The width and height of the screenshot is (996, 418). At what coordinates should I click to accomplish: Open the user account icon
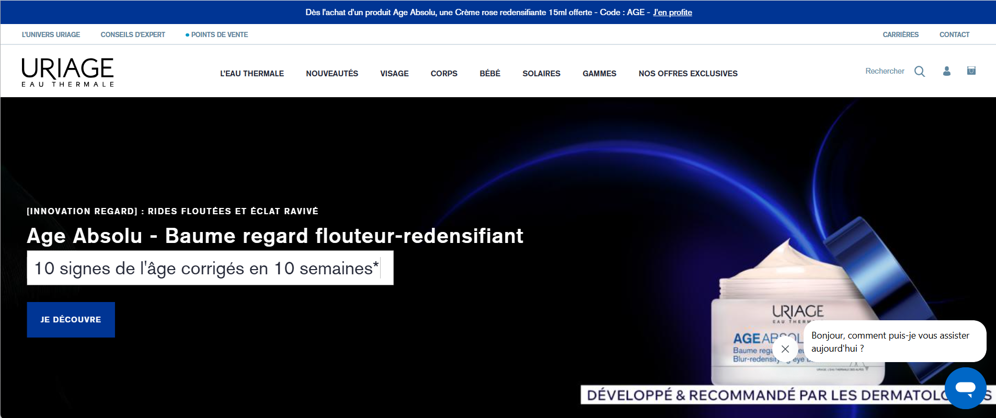[946, 71]
